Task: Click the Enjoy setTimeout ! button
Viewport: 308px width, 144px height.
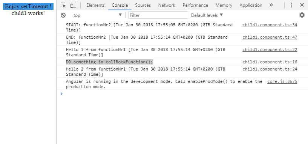Action: (x=28, y=6)
